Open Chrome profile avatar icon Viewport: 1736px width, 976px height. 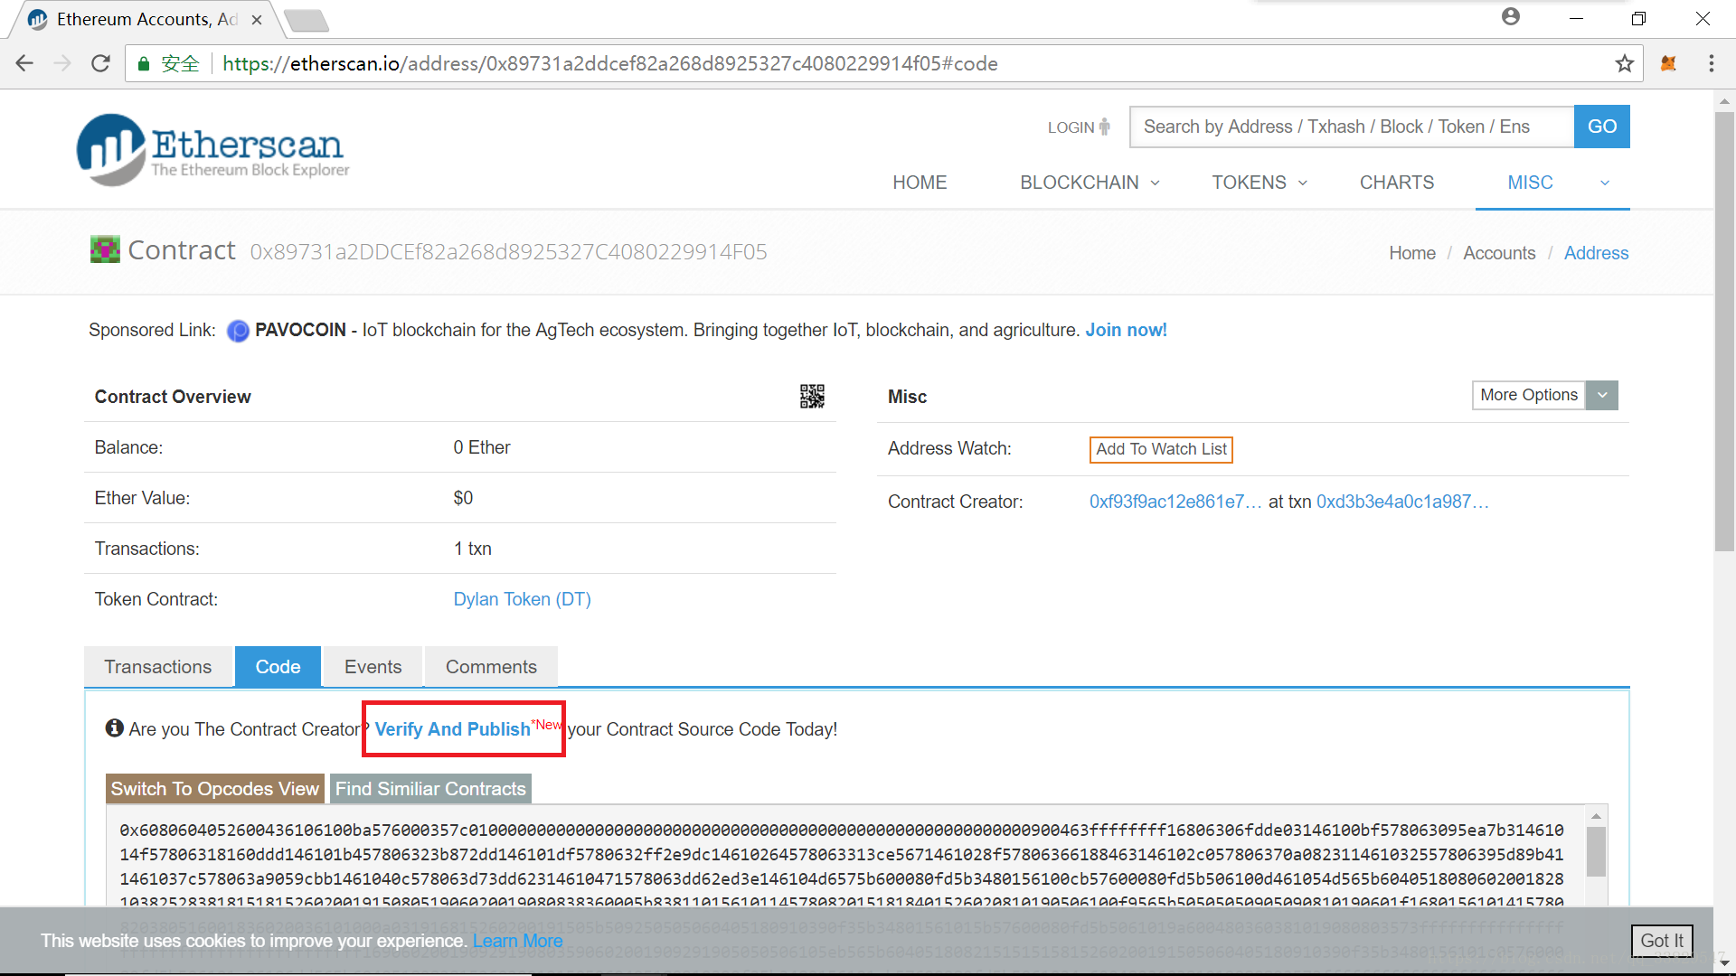(1510, 17)
